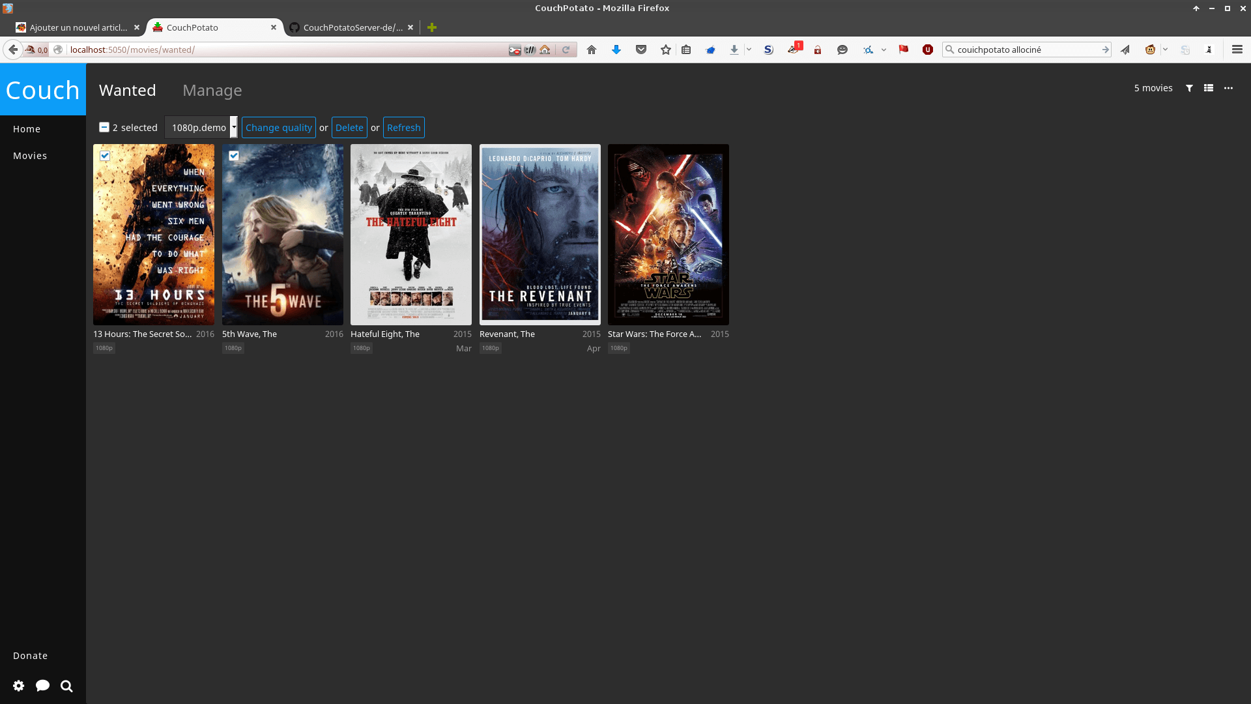Uncheck the 13 Hours movie checkbox
Image resolution: width=1251 pixels, height=704 pixels.
[x=105, y=156]
